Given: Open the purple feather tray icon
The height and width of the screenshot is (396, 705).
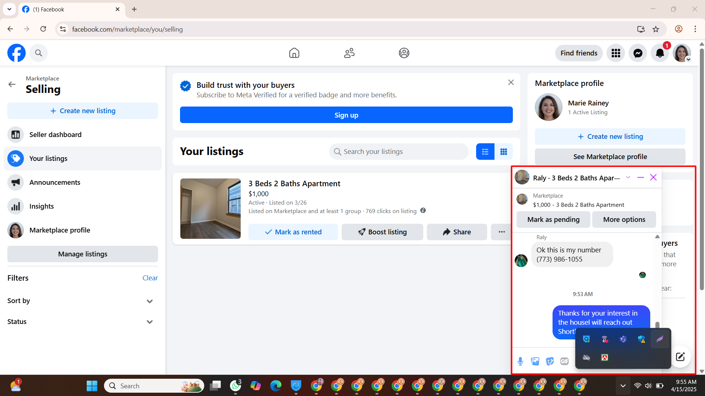Looking at the screenshot, I should 660,339.
